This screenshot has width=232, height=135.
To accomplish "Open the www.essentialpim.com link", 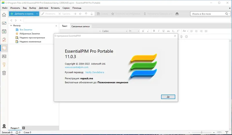I will 77,67.
